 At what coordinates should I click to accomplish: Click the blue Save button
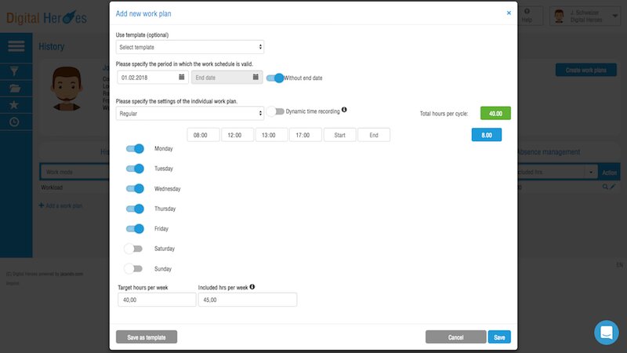[x=499, y=337]
